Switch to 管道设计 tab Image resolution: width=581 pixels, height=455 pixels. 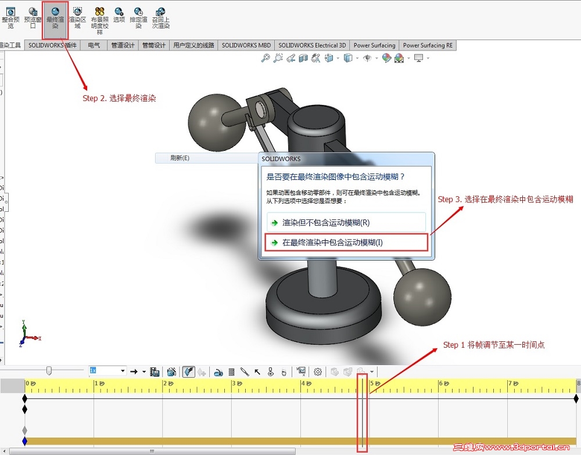point(123,45)
